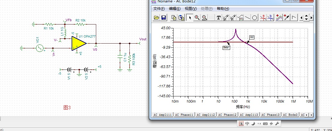Click the zoom out 100% magnifier
Image resolution: width=332 pixels, height=131 pixels.
204,18
